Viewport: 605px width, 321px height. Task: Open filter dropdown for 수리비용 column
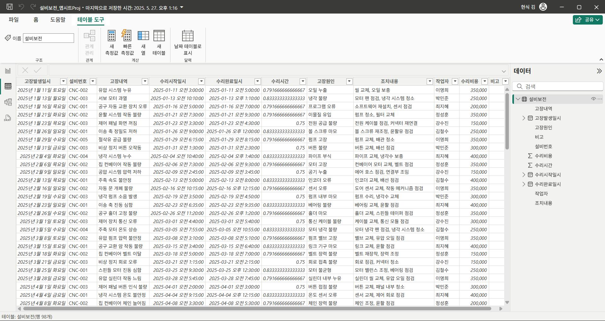(x=485, y=82)
